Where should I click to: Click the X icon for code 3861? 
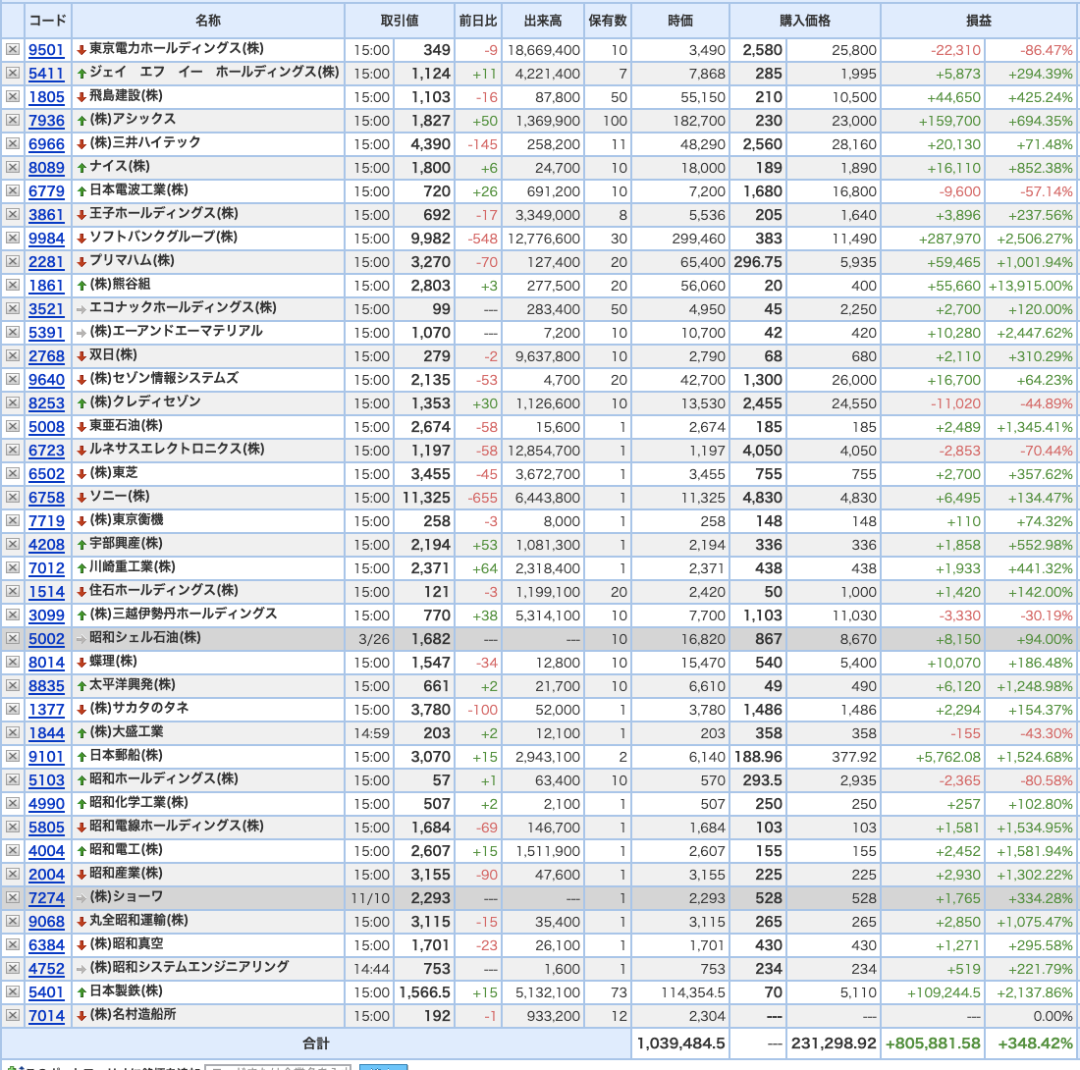13,214
